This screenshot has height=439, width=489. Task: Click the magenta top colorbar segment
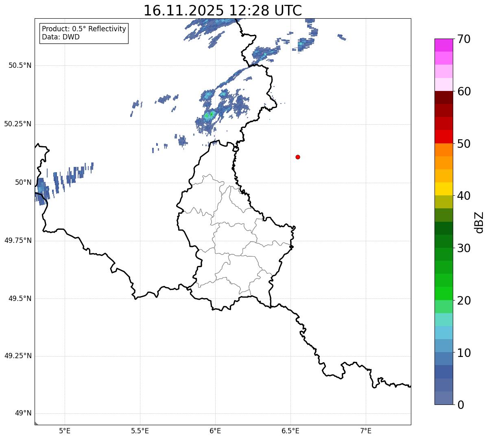pos(444,45)
